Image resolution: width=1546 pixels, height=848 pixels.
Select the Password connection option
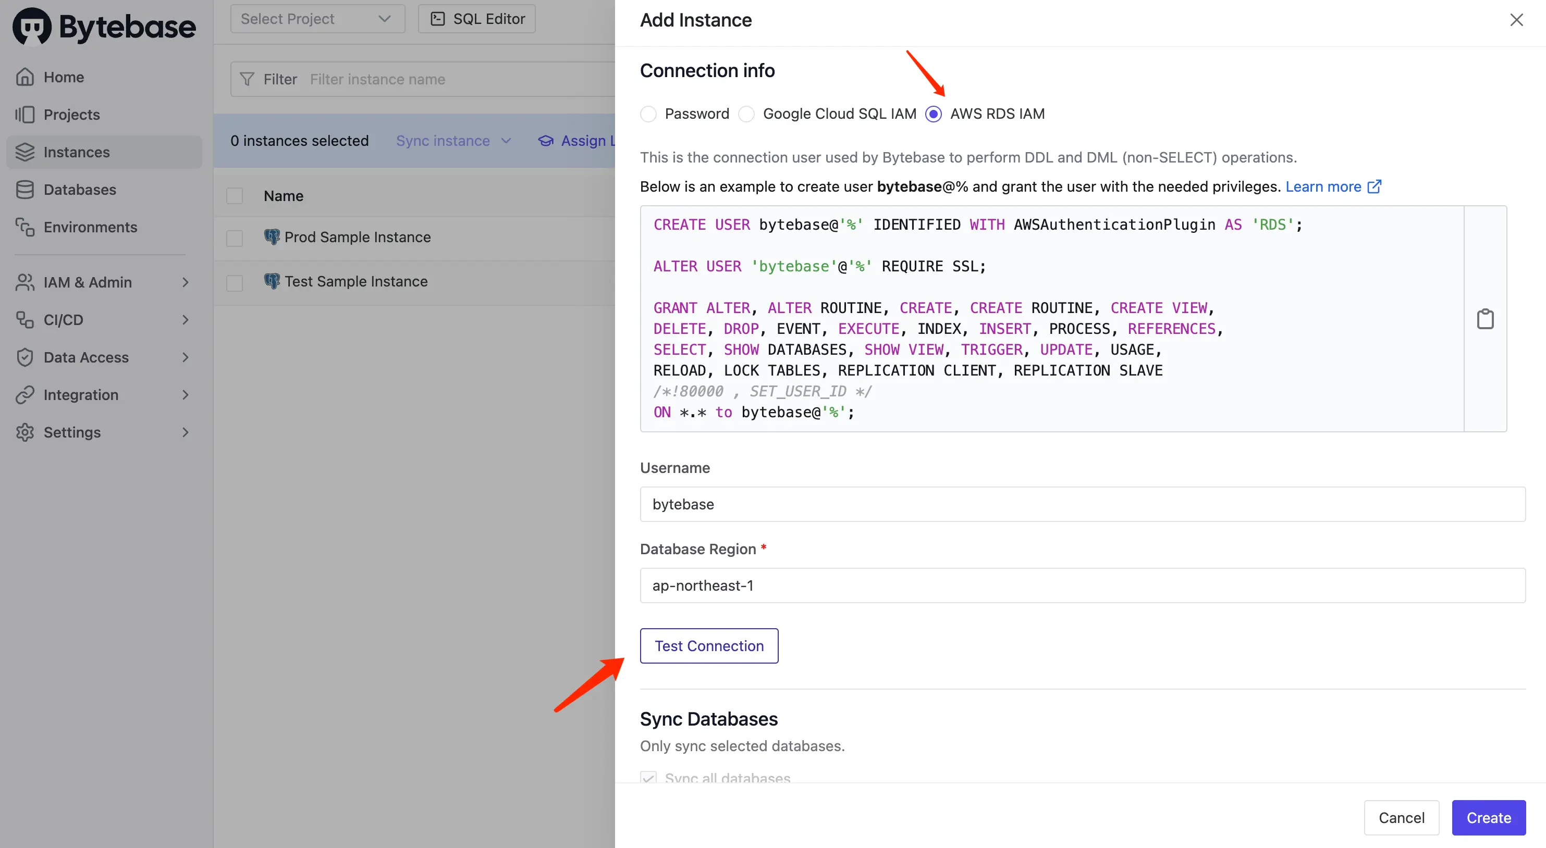click(x=648, y=114)
